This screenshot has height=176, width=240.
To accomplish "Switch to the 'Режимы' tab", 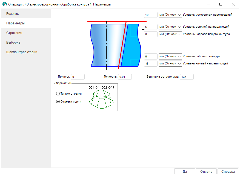I will pyautogui.click(x=25, y=14).
